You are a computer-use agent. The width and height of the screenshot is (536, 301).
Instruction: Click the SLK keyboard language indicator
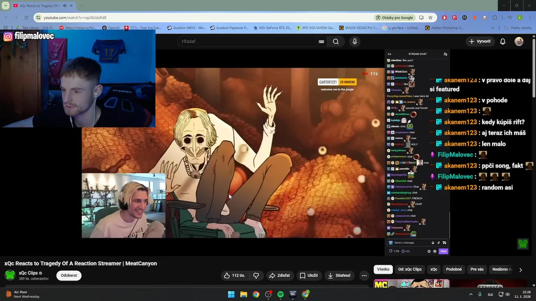490,294
